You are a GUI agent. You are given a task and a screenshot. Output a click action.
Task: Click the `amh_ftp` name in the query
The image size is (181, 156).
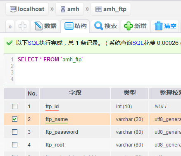(x=72, y=60)
